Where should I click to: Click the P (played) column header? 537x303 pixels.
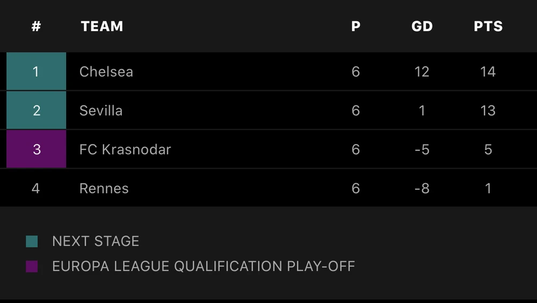coord(355,26)
